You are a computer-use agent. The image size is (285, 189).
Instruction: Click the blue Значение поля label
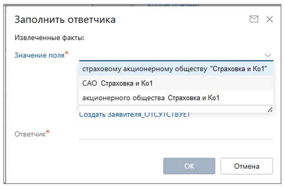pyautogui.click(x=39, y=55)
